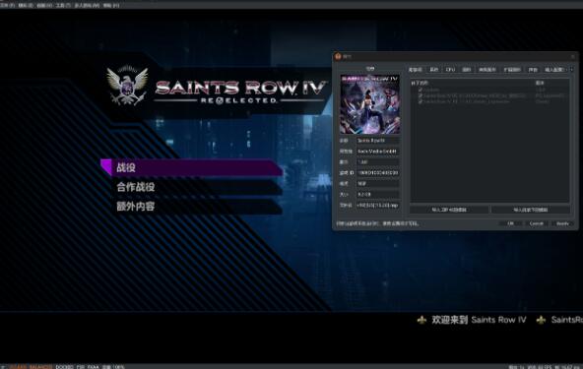Click the second fleur-de-lis icon in the ticker
Viewport: 583px width, 369px height.
tap(541, 320)
